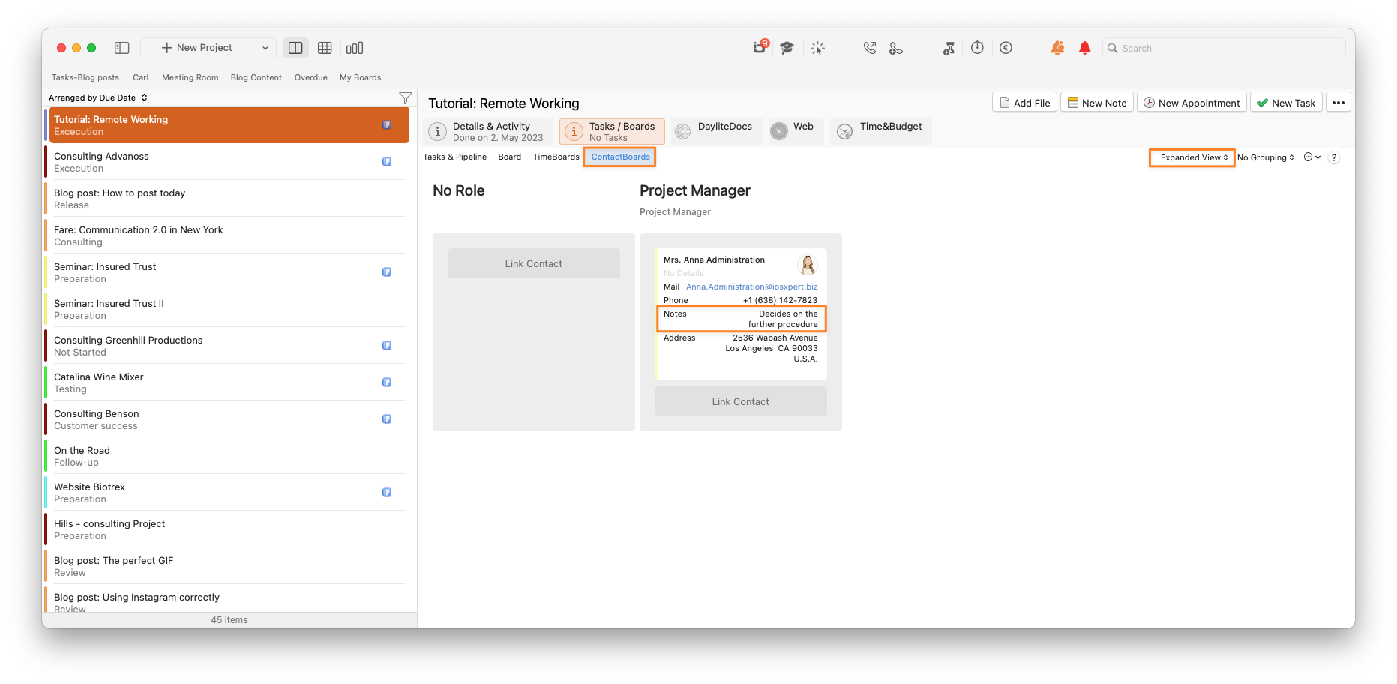
Task: Open the red bell alerts icon
Action: (1084, 48)
